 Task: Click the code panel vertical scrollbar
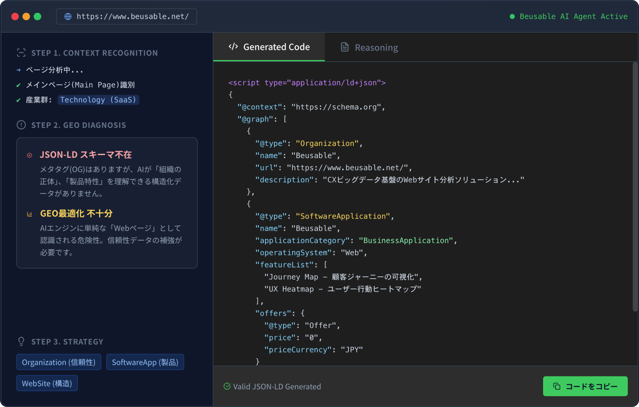click(x=635, y=187)
